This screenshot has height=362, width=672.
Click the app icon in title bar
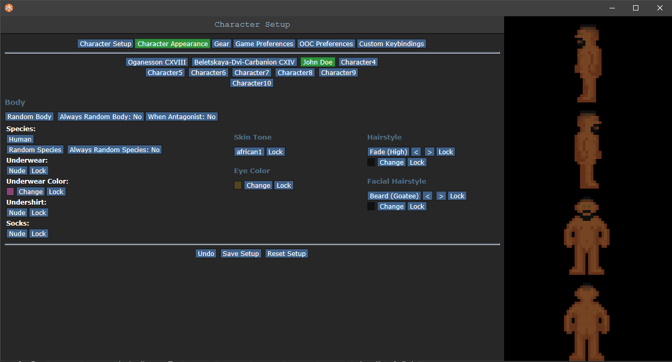point(9,8)
